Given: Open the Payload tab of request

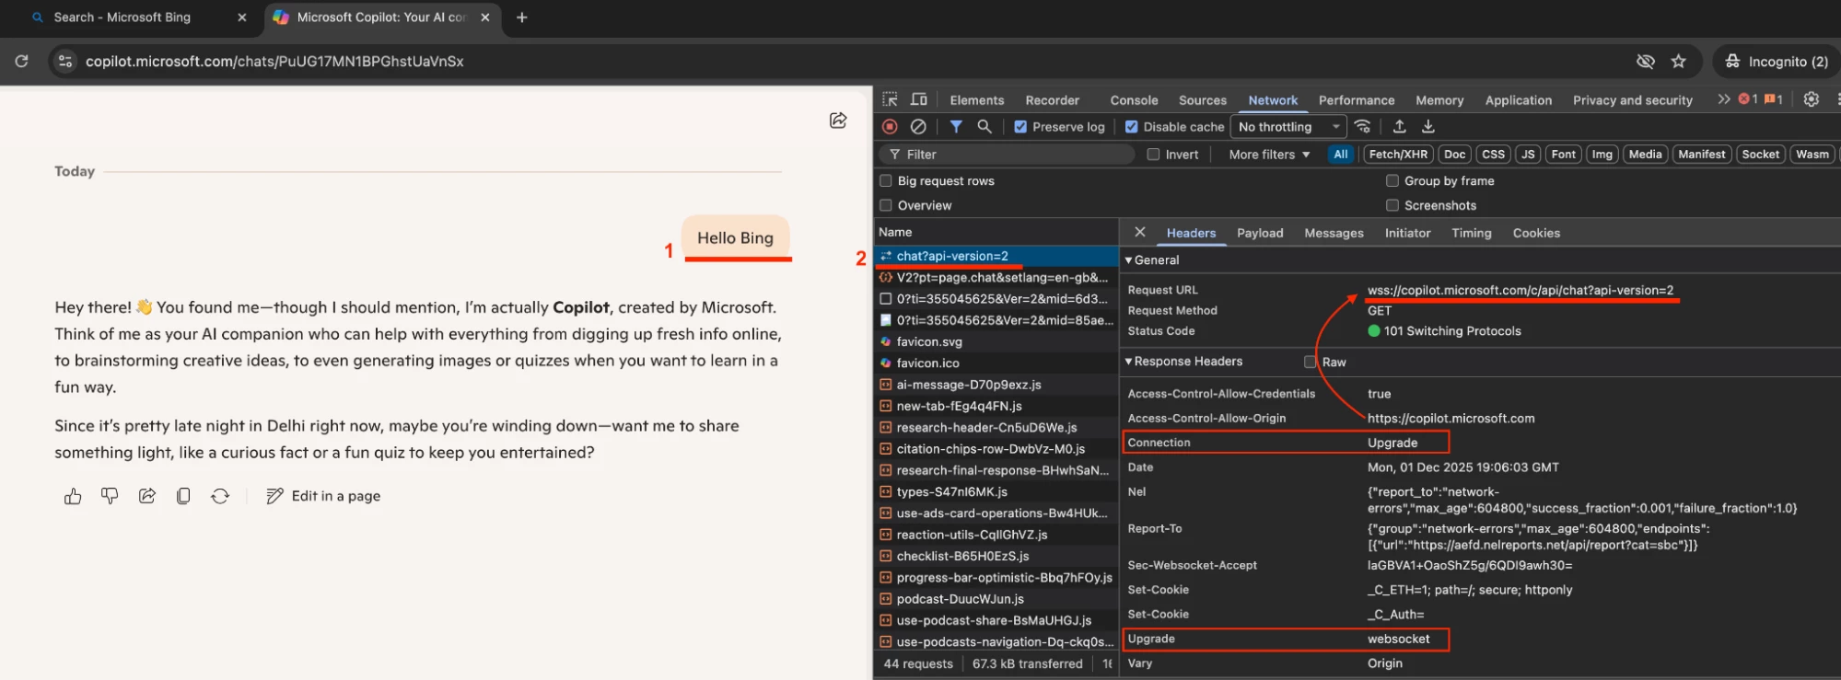Looking at the screenshot, I should [1259, 233].
